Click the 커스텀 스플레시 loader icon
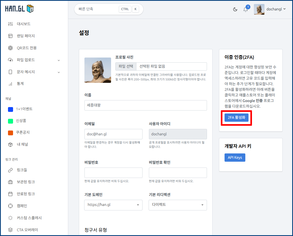 10,218
